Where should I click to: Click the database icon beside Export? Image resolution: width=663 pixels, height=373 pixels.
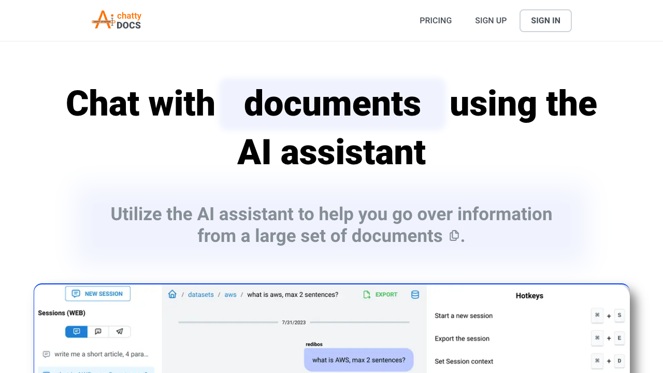coord(415,294)
